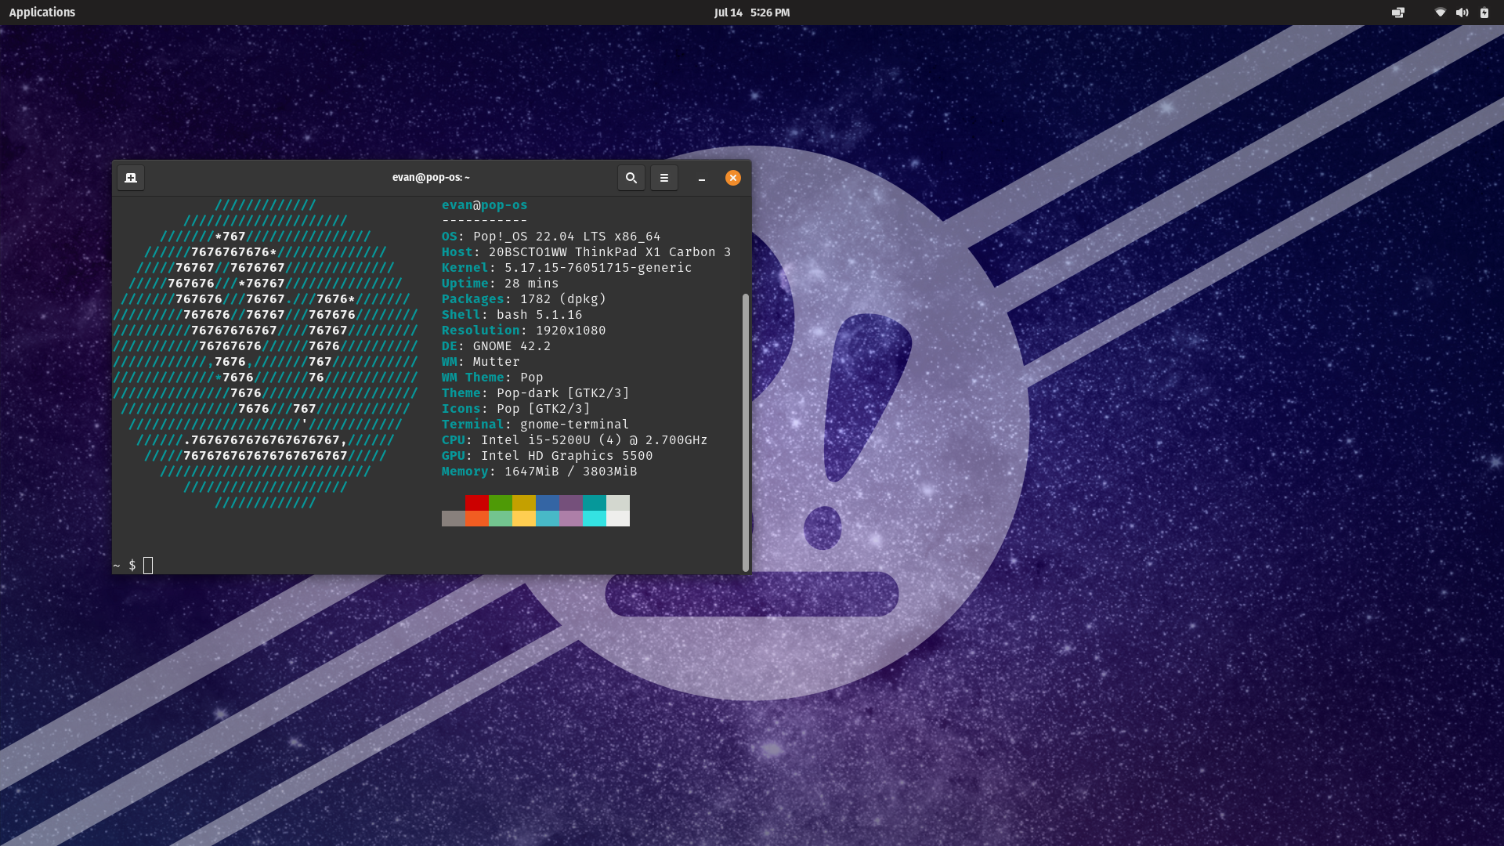The image size is (1504, 846).
Task: Open the terminal hamburger menu
Action: click(664, 178)
